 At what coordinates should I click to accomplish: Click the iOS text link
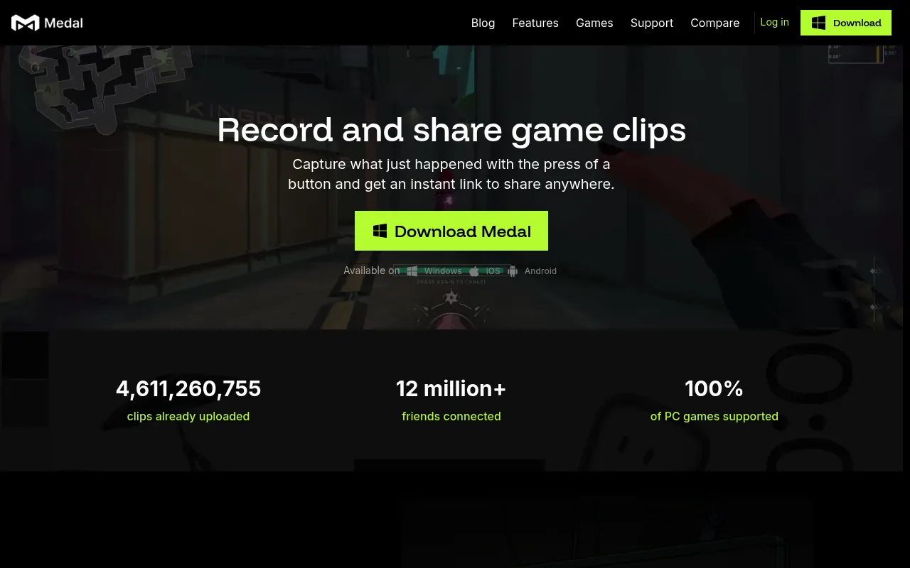click(493, 271)
